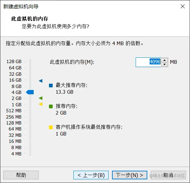Click the yellow legend square for minimum memory
This screenshot has width=190, height=183.
point(51,127)
